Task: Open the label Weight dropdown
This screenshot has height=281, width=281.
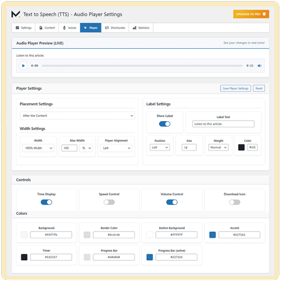Action: 218,148
